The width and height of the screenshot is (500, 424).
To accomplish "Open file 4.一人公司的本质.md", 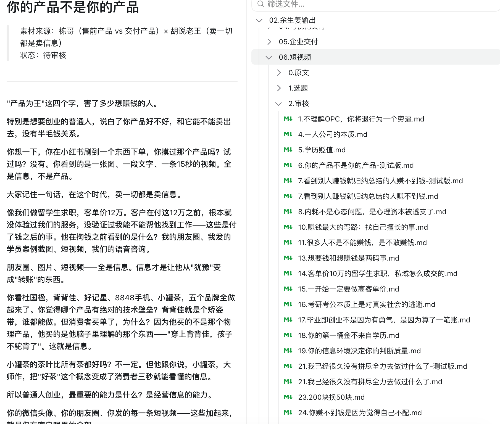I will [333, 134].
